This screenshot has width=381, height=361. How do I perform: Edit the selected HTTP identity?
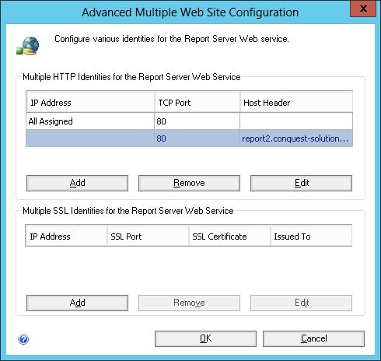pos(301,183)
